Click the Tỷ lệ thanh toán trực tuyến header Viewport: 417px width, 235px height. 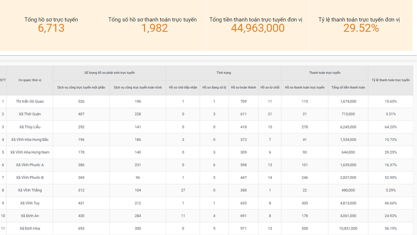(x=390, y=80)
